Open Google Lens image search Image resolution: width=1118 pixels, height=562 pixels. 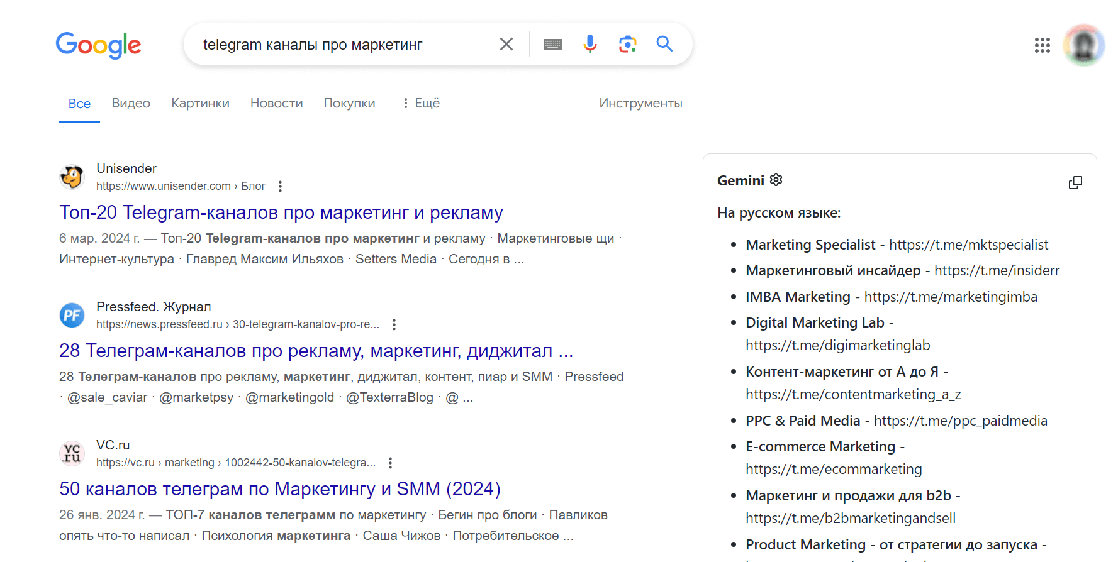coord(627,44)
